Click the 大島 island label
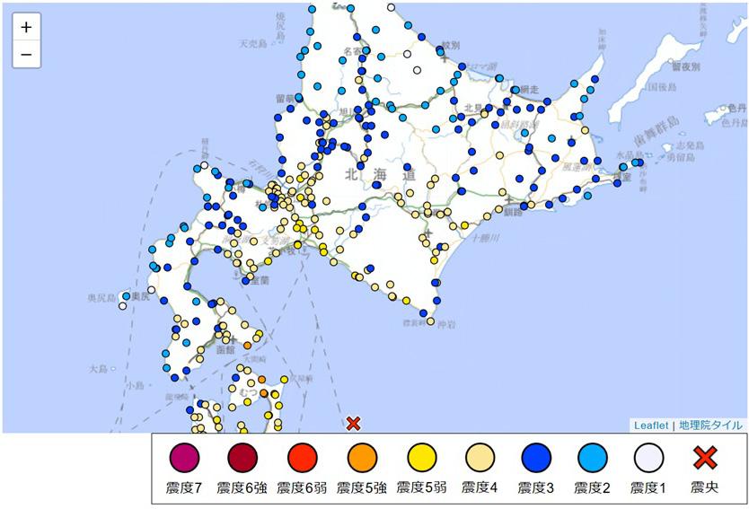 tap(98, 369)
